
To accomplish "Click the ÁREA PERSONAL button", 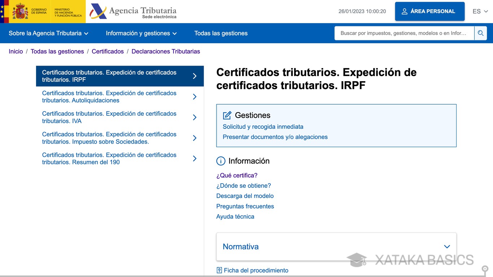I will point(430,11).
